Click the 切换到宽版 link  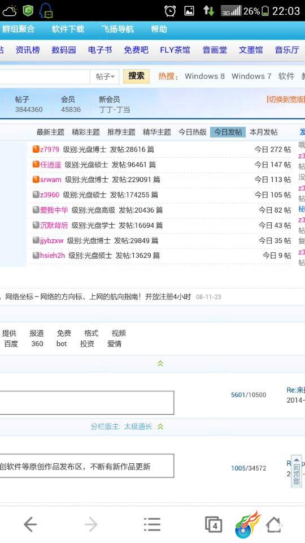(286, 100)
